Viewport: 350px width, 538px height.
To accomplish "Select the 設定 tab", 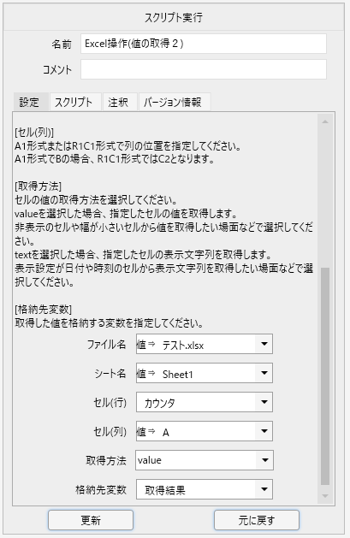I will coord(31,103).
